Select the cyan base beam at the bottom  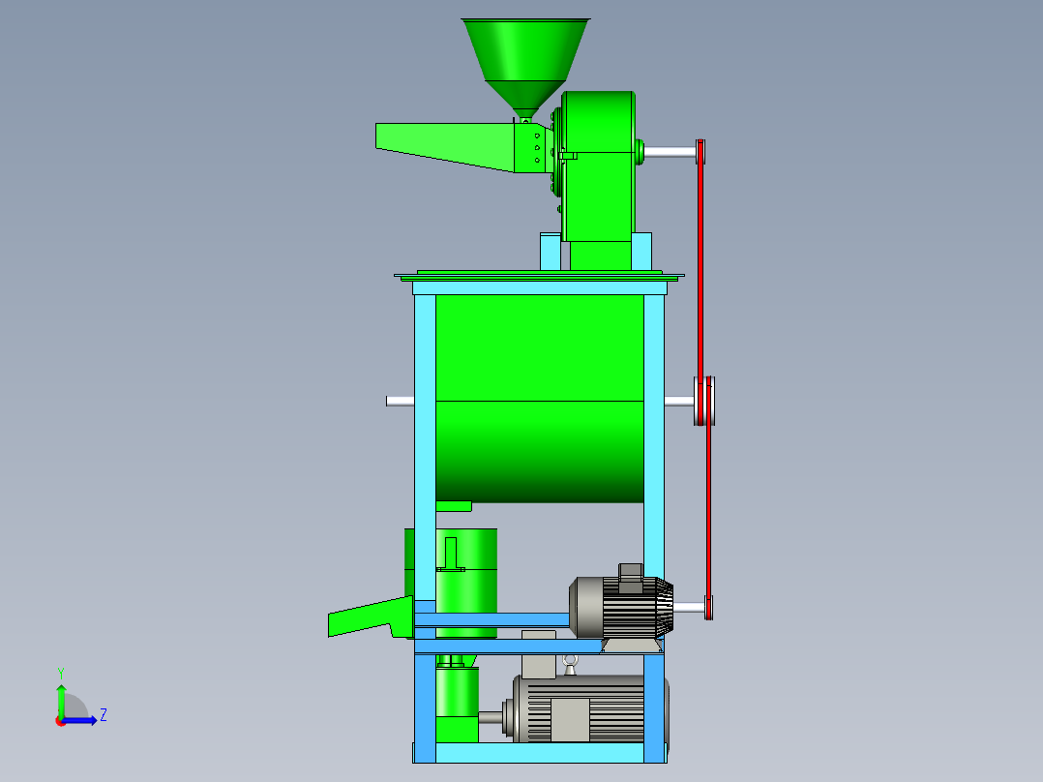click(x=540, y=753)
